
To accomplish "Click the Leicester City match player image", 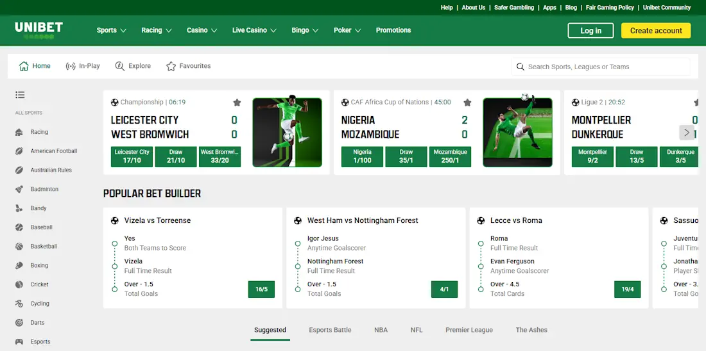I will (288, 133).
